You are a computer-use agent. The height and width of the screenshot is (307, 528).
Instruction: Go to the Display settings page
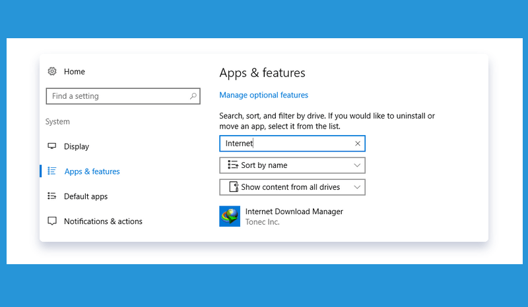click(77, 146)
